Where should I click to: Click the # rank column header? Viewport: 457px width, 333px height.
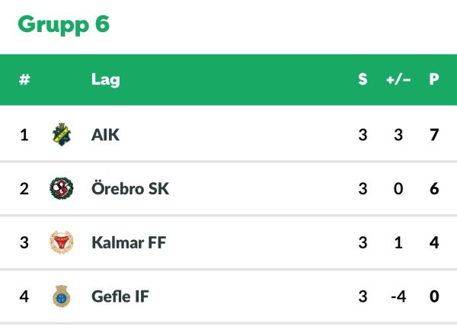click(24, 79)
